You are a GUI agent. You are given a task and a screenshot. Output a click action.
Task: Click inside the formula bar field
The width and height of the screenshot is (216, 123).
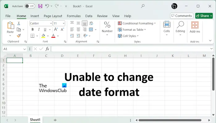pyautogui.click(x=131, y=49)
